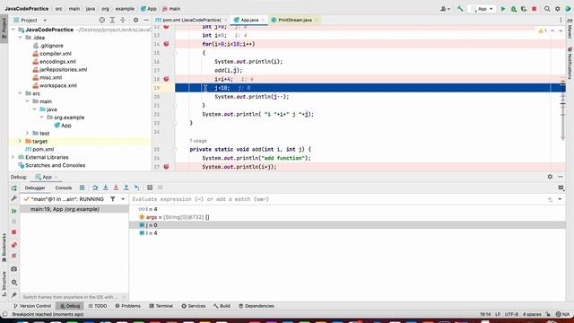Viewport: 574px width, 323px height.
Task: Click the red Stop icon in top toolbar
Action: (535, 8)
